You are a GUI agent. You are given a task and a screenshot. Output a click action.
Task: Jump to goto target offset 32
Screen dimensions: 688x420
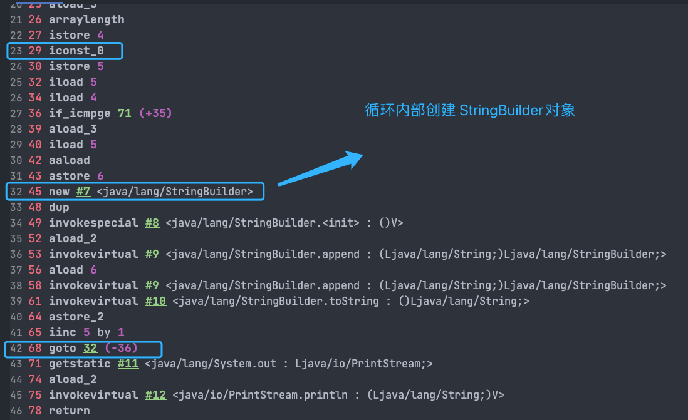(x=90, y=348)
